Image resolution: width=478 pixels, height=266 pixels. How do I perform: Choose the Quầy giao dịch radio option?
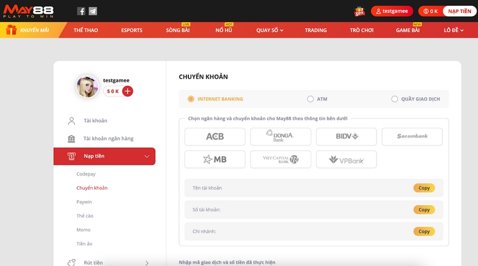[x=394, y=99]
